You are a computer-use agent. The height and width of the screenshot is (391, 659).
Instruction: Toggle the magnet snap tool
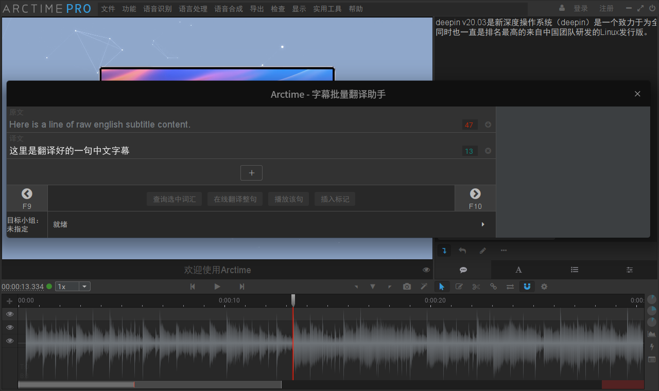[527, 287]
